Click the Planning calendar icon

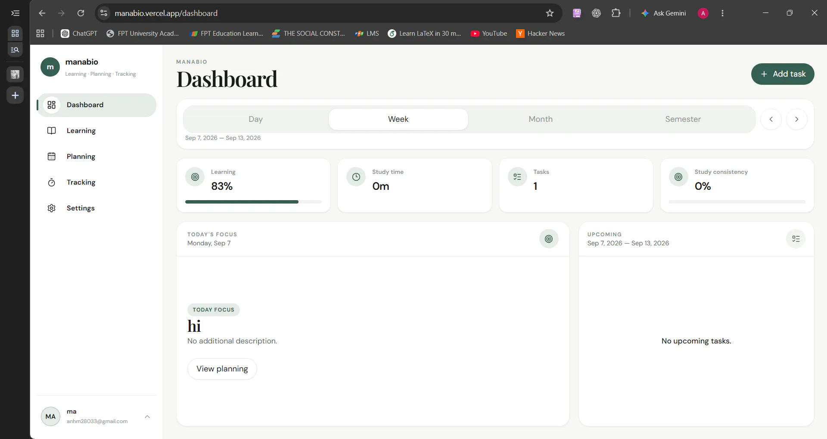52,157
